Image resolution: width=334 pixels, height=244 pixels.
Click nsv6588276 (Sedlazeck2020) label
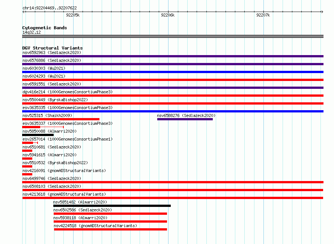pyautogui.click(x=186, y=115)
